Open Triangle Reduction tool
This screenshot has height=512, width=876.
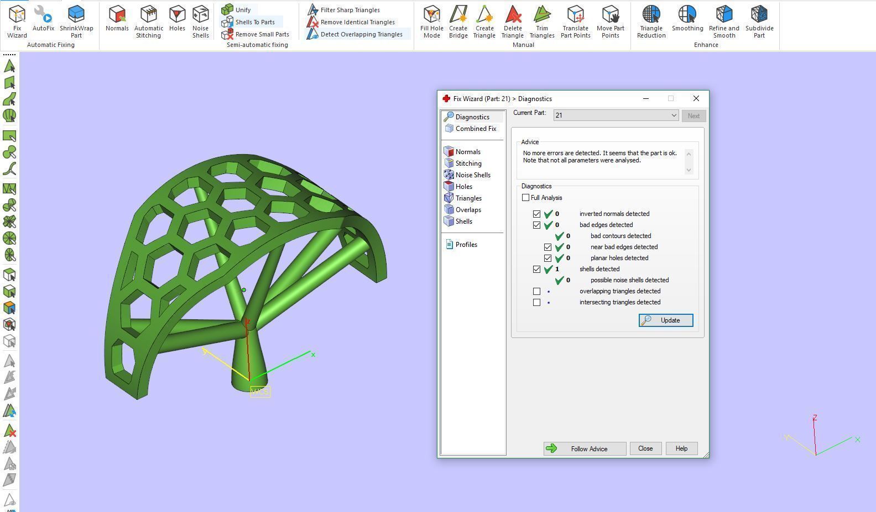point(651,22)
